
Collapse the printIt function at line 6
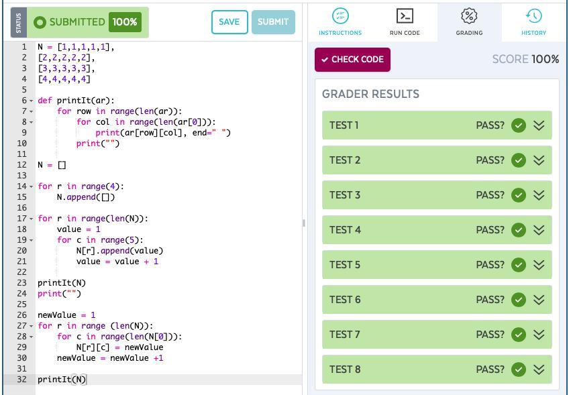(x=31, y=101)
